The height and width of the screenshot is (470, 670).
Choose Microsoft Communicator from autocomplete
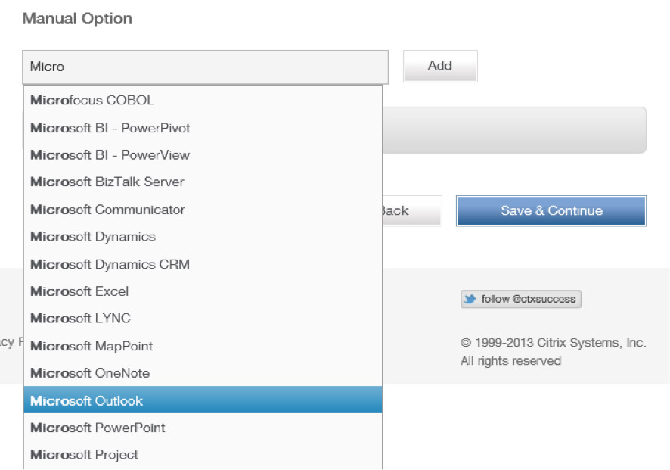coord(203,210)
